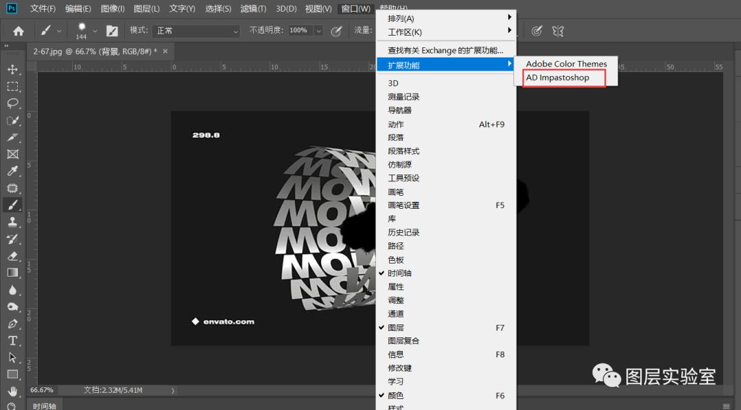The width and height of the screenshot is (741, 410).
Task: Open the 文件(F) menu
Action: click(43, 8)
